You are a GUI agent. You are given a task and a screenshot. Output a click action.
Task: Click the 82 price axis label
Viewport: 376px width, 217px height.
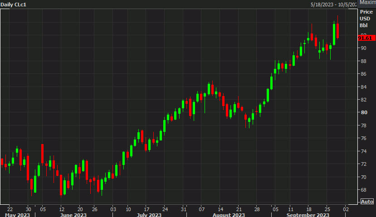point(364,100)
